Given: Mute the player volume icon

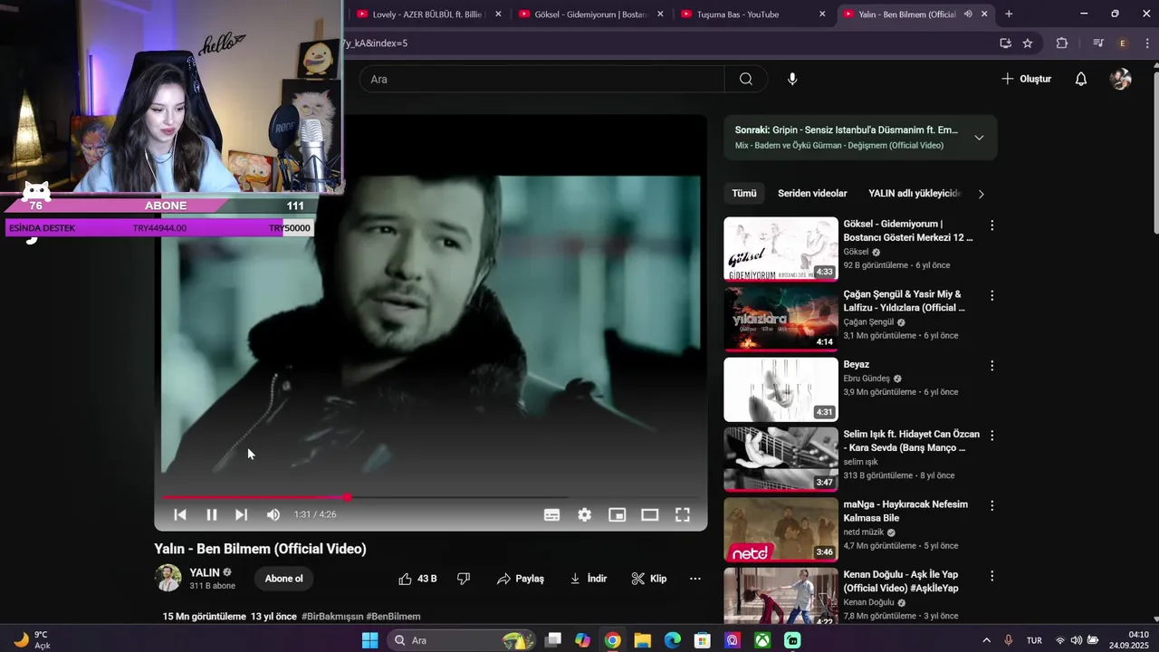Looking at the screenshot, I should (273, 514).
